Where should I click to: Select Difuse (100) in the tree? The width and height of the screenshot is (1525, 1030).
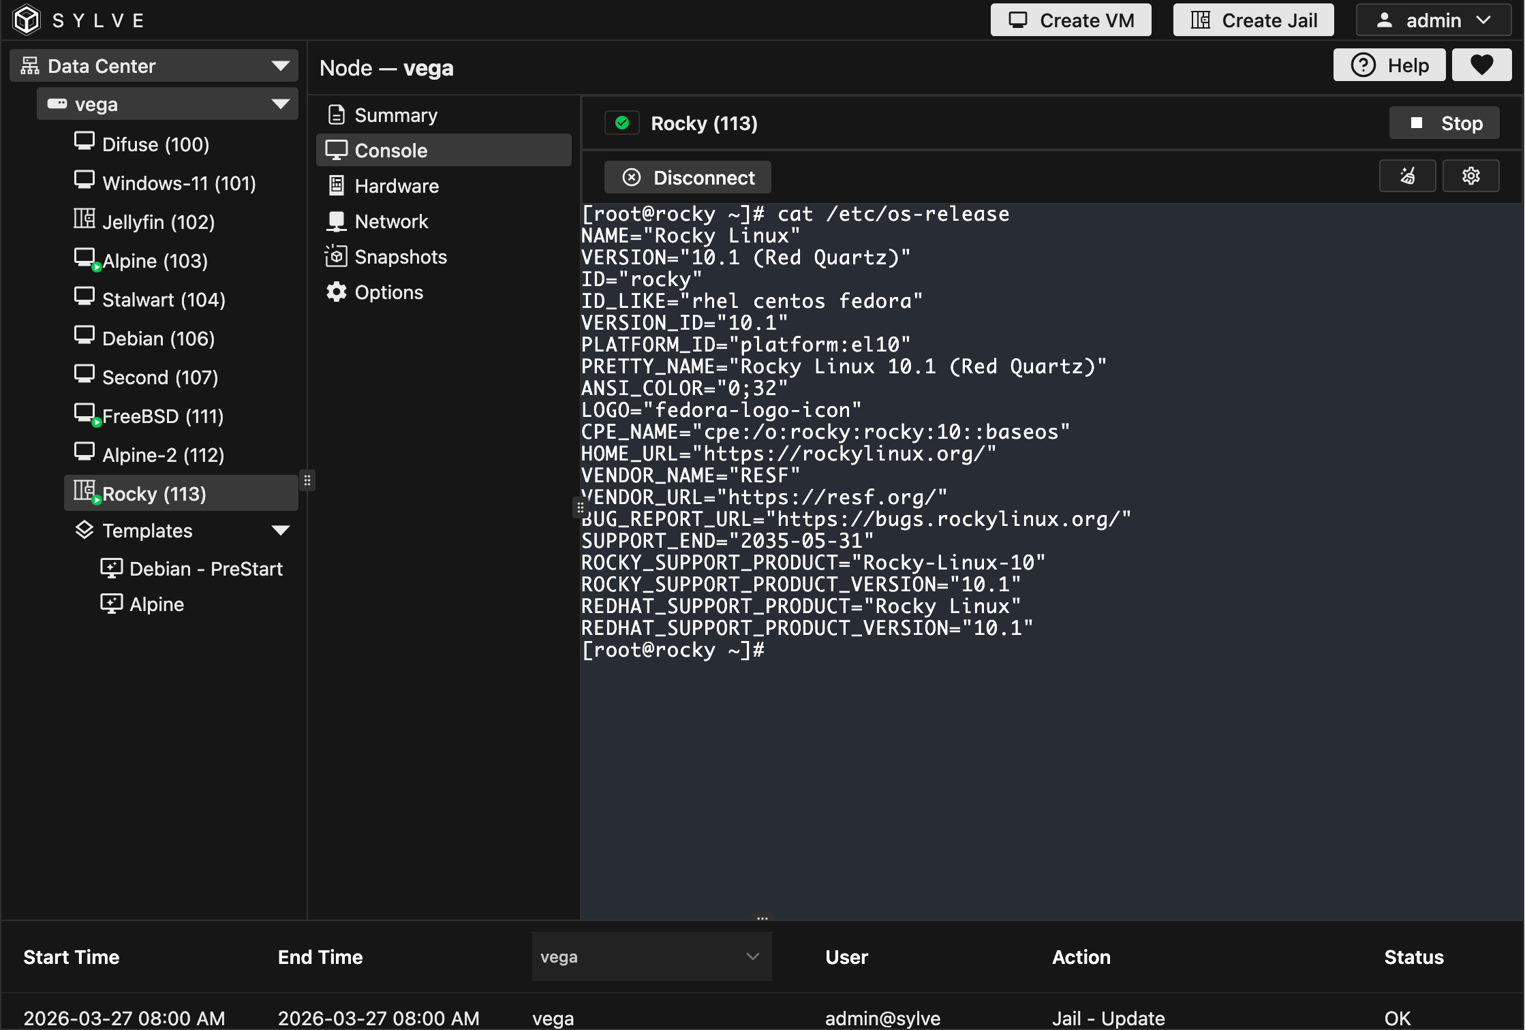click(181, 144)
